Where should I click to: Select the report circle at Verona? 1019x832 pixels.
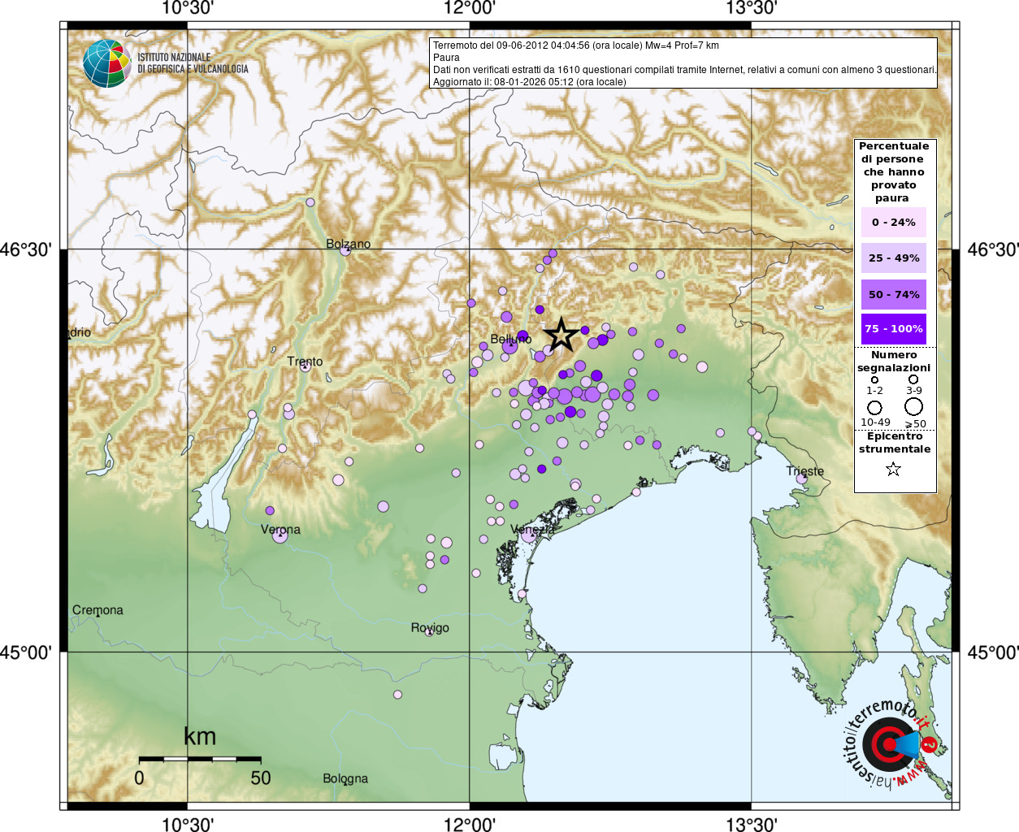280,535
